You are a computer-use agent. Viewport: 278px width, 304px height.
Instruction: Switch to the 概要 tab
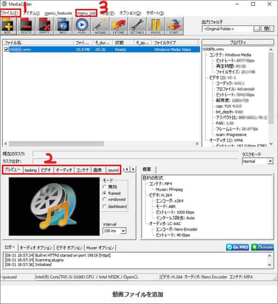[x=147, y=169]
